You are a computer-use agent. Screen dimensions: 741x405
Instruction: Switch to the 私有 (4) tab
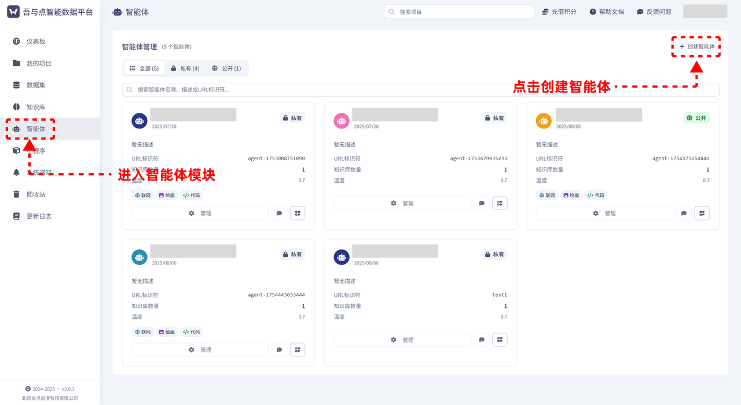(x=185, y=68)
